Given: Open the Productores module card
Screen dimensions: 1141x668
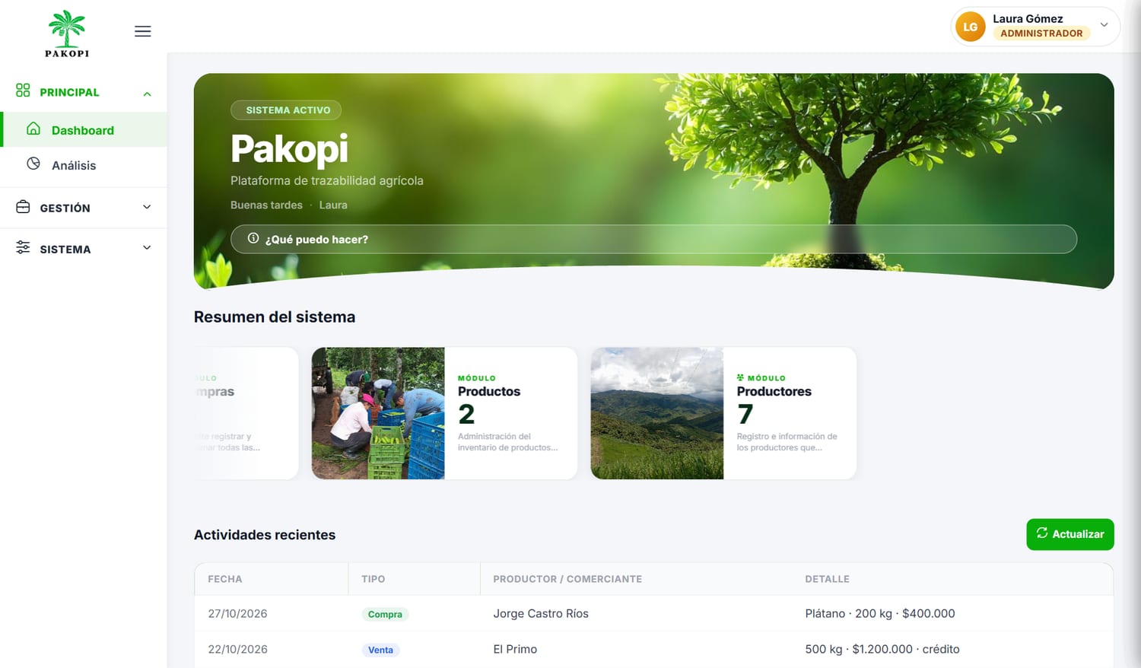Looking at the screenshot, I should point(723,413).
